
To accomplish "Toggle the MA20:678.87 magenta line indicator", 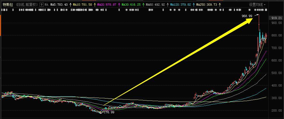I will 107,5.
